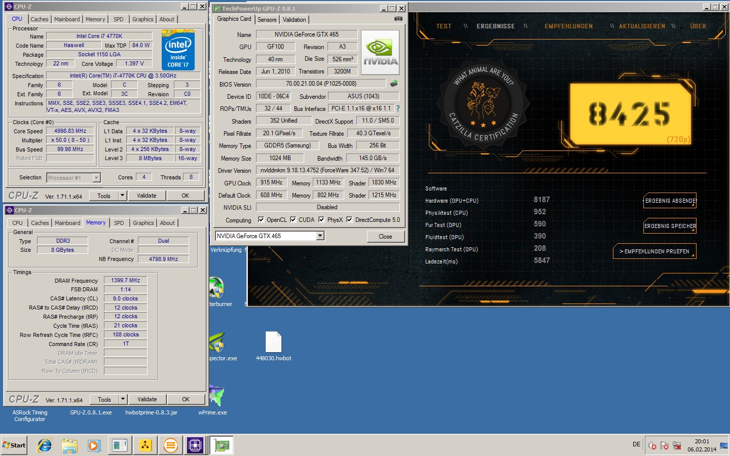730x456 pixels.
Task: Toggle the OpenCL checkbox in GPU-Z
Action: point(261,219)
